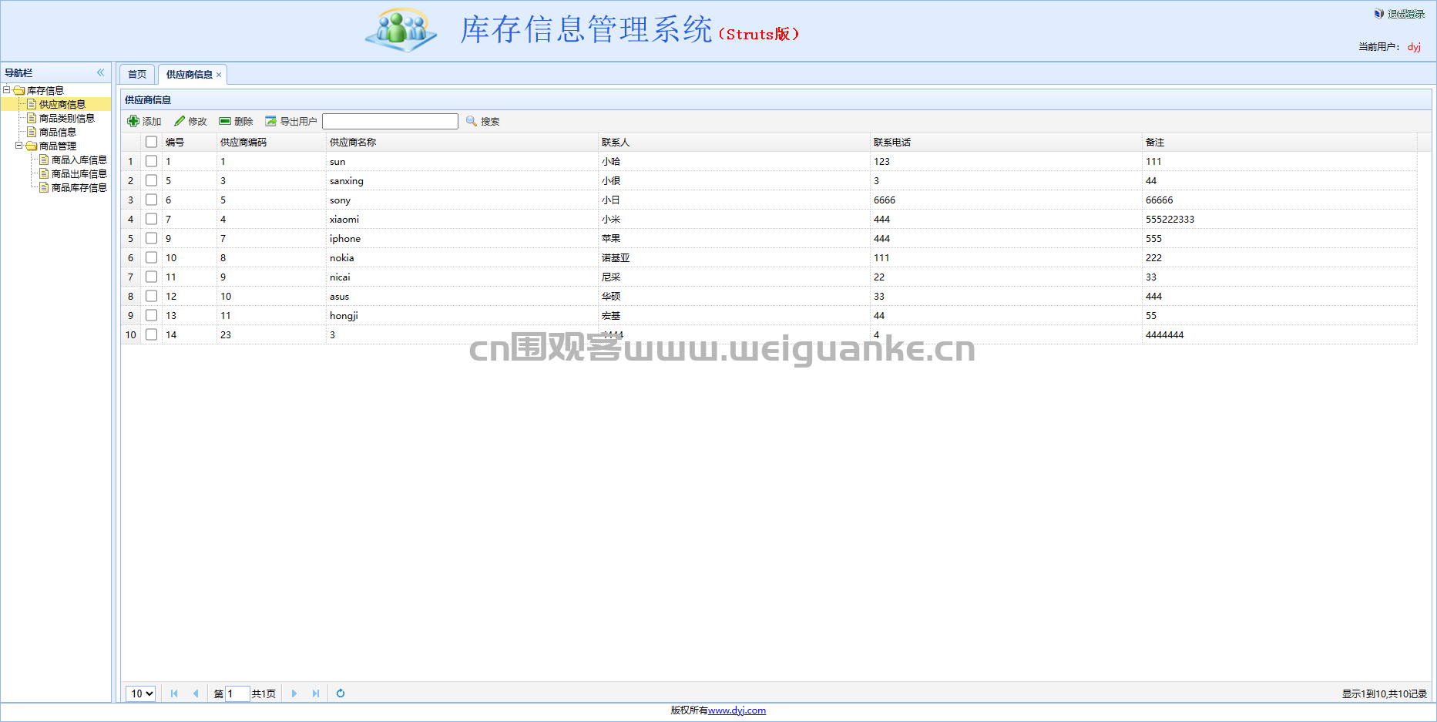Click the page number input field
The width and height of the screenshot is (1437, 722).
coord(237,693)
